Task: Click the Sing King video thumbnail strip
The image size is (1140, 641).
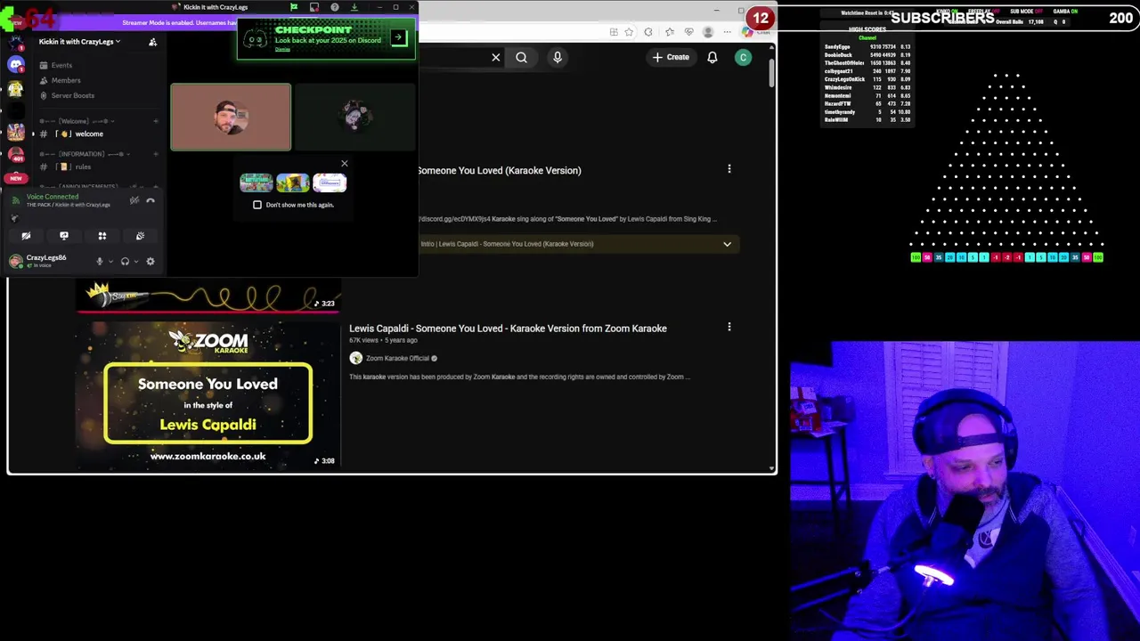Action: click(x=208, y=296)
